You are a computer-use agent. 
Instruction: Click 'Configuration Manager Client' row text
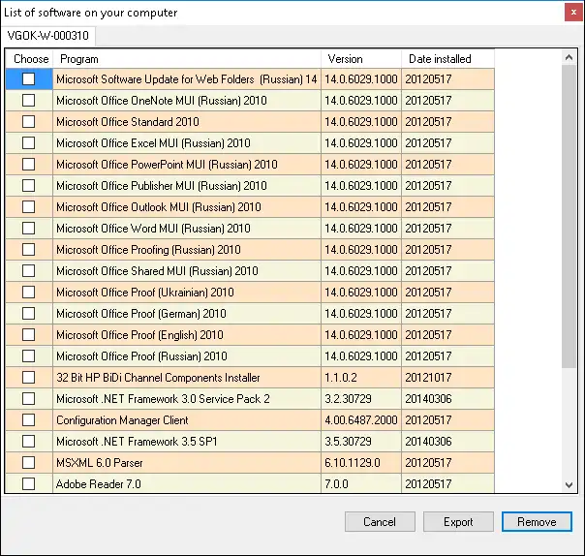point(122,420)
